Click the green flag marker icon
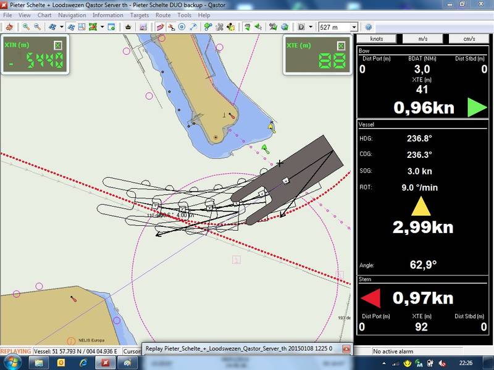The image size is (494, 370). [x=248, y=27]
